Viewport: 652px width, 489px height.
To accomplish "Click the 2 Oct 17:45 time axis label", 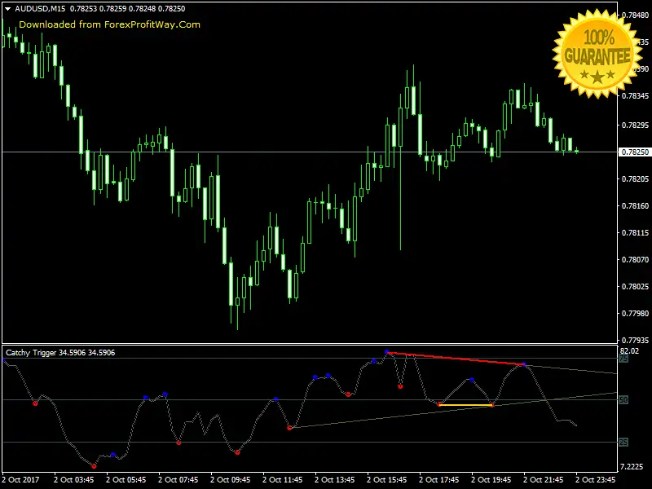I will click(x=439, y=480).
